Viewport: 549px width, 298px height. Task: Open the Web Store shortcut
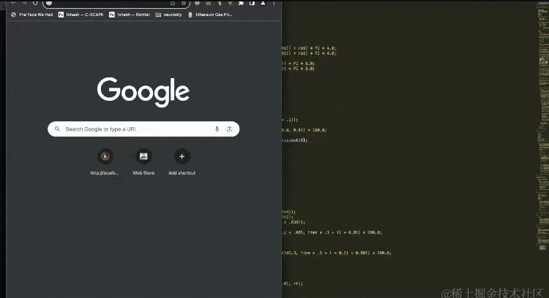[143, 161]
